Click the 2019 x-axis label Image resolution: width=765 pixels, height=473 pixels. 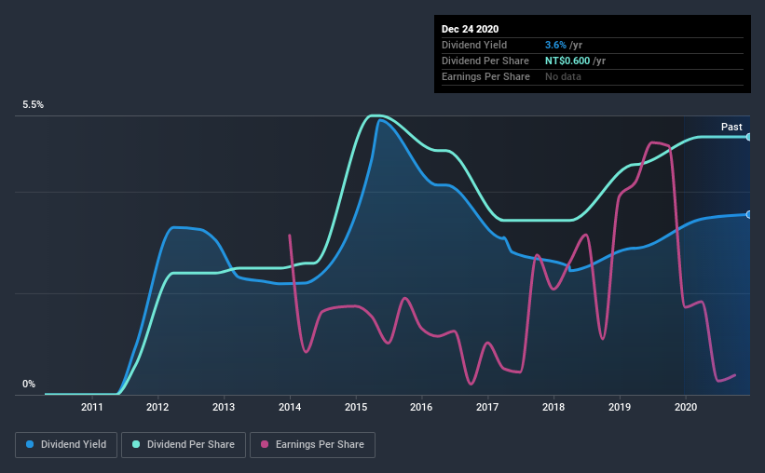[620, 407]
